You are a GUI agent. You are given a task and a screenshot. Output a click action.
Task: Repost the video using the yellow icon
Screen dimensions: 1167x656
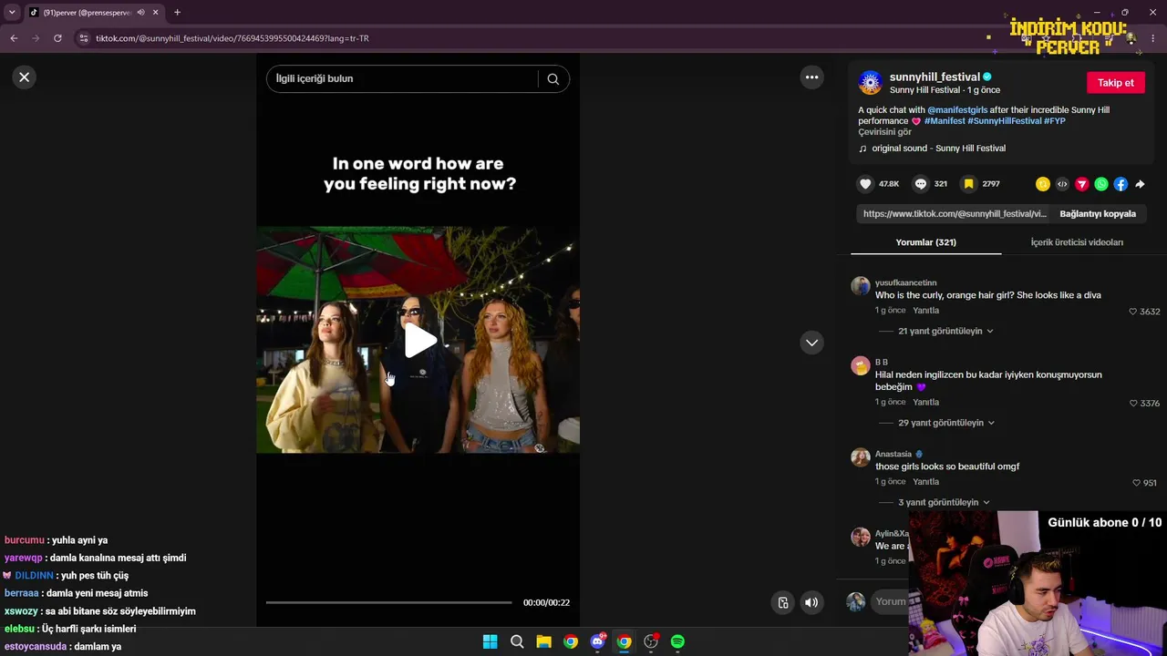point(1043,184)
